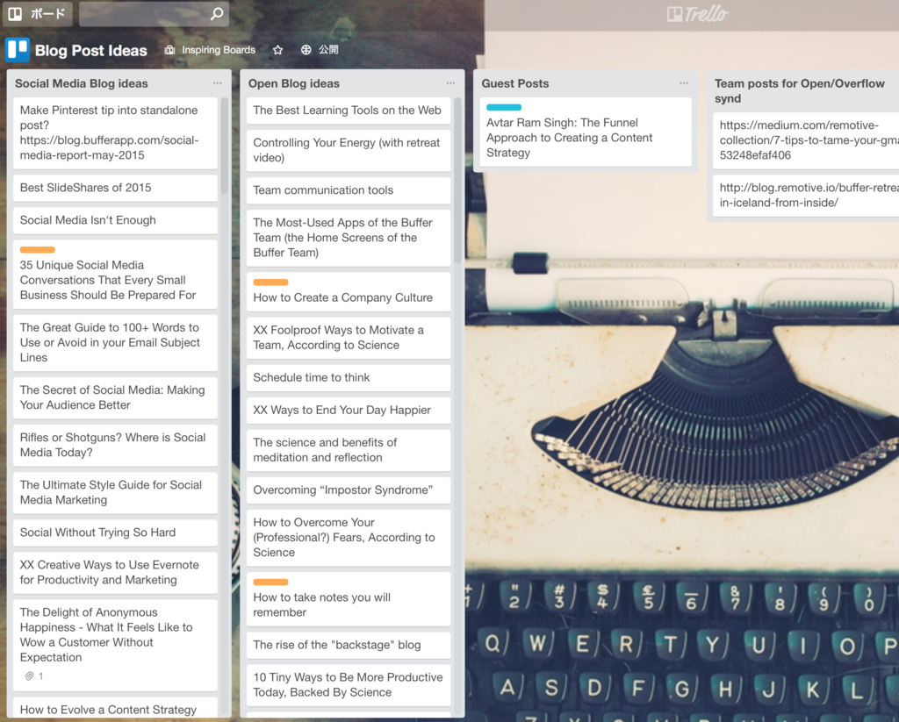Click orange label on take notes card
Image resolution: width=899 pixels, height=722 pixels.
coord(270,583)
